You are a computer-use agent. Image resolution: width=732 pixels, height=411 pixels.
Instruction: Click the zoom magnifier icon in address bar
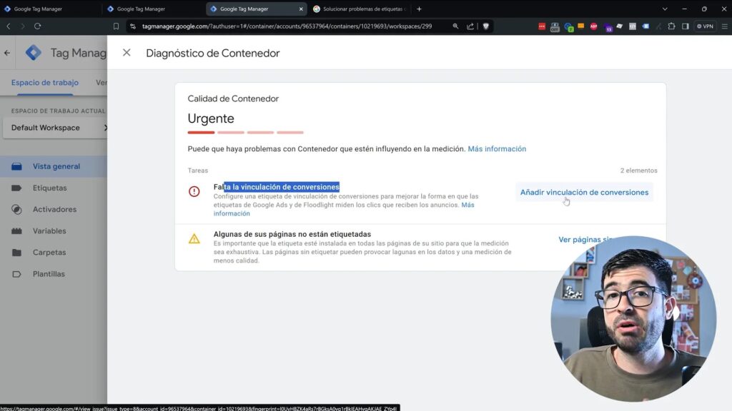[x=455, y=26]
